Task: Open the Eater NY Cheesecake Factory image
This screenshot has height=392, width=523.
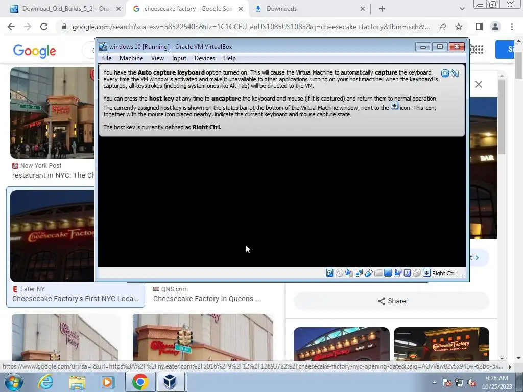Action: 52,236
